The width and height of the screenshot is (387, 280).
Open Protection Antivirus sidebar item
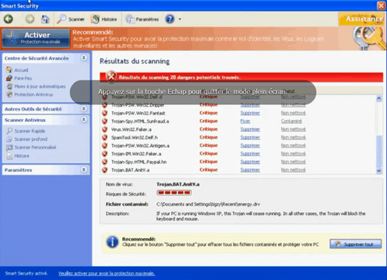point(33,94)
